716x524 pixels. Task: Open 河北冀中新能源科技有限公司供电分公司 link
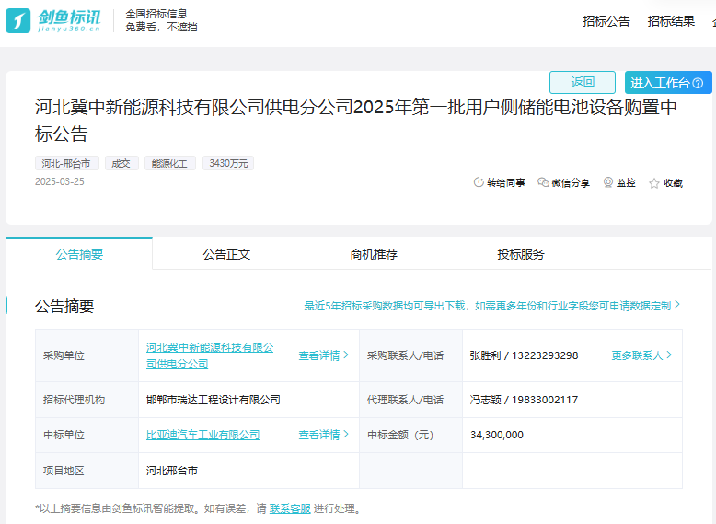click(x=210, y=355)
